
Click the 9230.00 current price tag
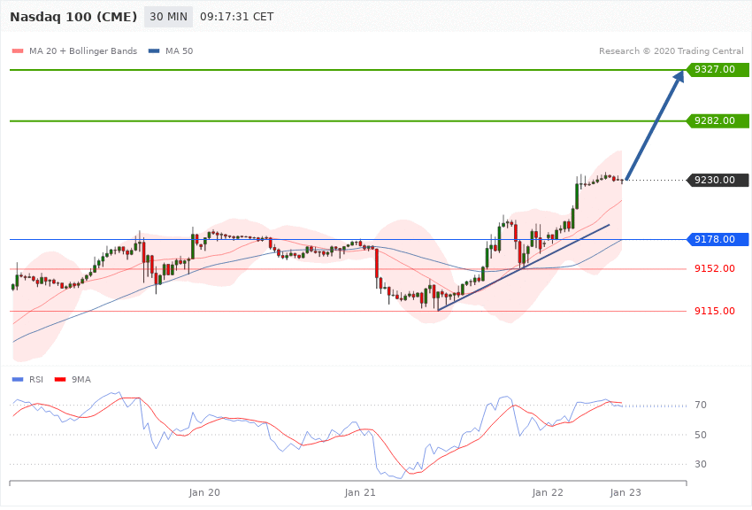[x=718, y=181]
